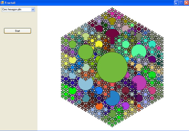The height and width of the screenshot is (131, 189).
Task: Click the Fractali application title icon
Action: tap(2, 3)
